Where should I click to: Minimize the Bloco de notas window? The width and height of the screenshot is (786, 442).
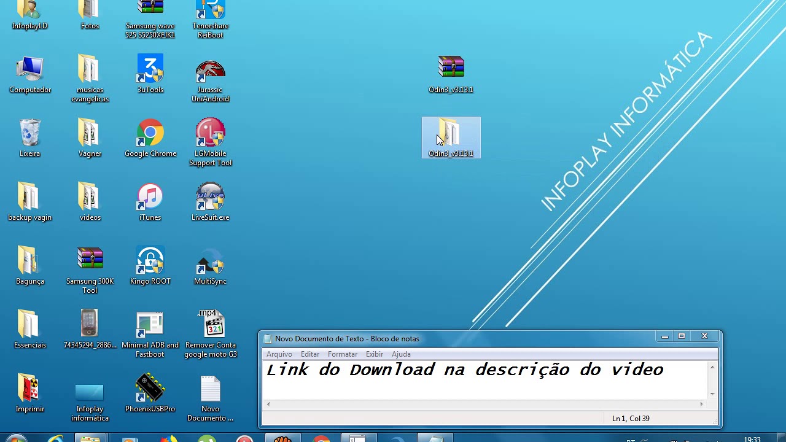coord(664,336)
